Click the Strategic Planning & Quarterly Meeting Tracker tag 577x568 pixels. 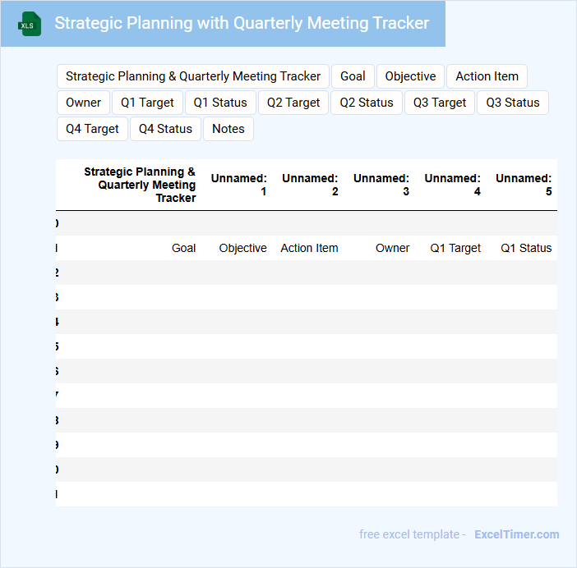pyautogui.click(x=193, y=76)
